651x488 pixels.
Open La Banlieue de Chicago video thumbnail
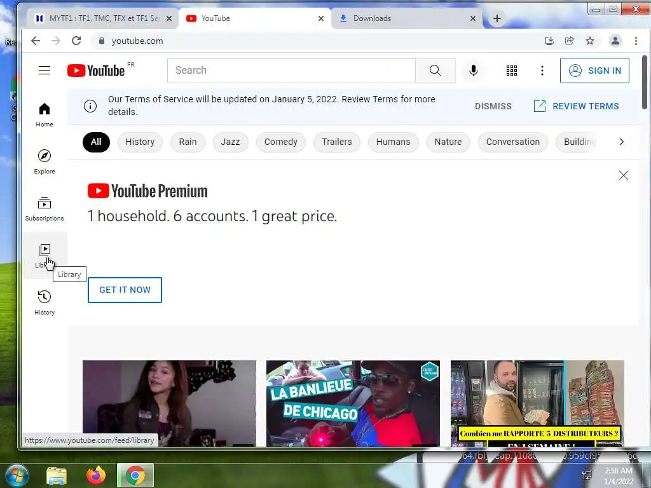point(353,403)
